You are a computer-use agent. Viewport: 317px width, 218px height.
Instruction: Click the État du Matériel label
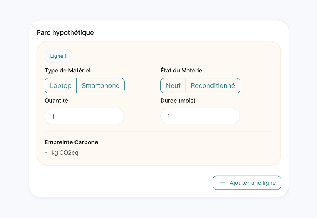[182, 71]
